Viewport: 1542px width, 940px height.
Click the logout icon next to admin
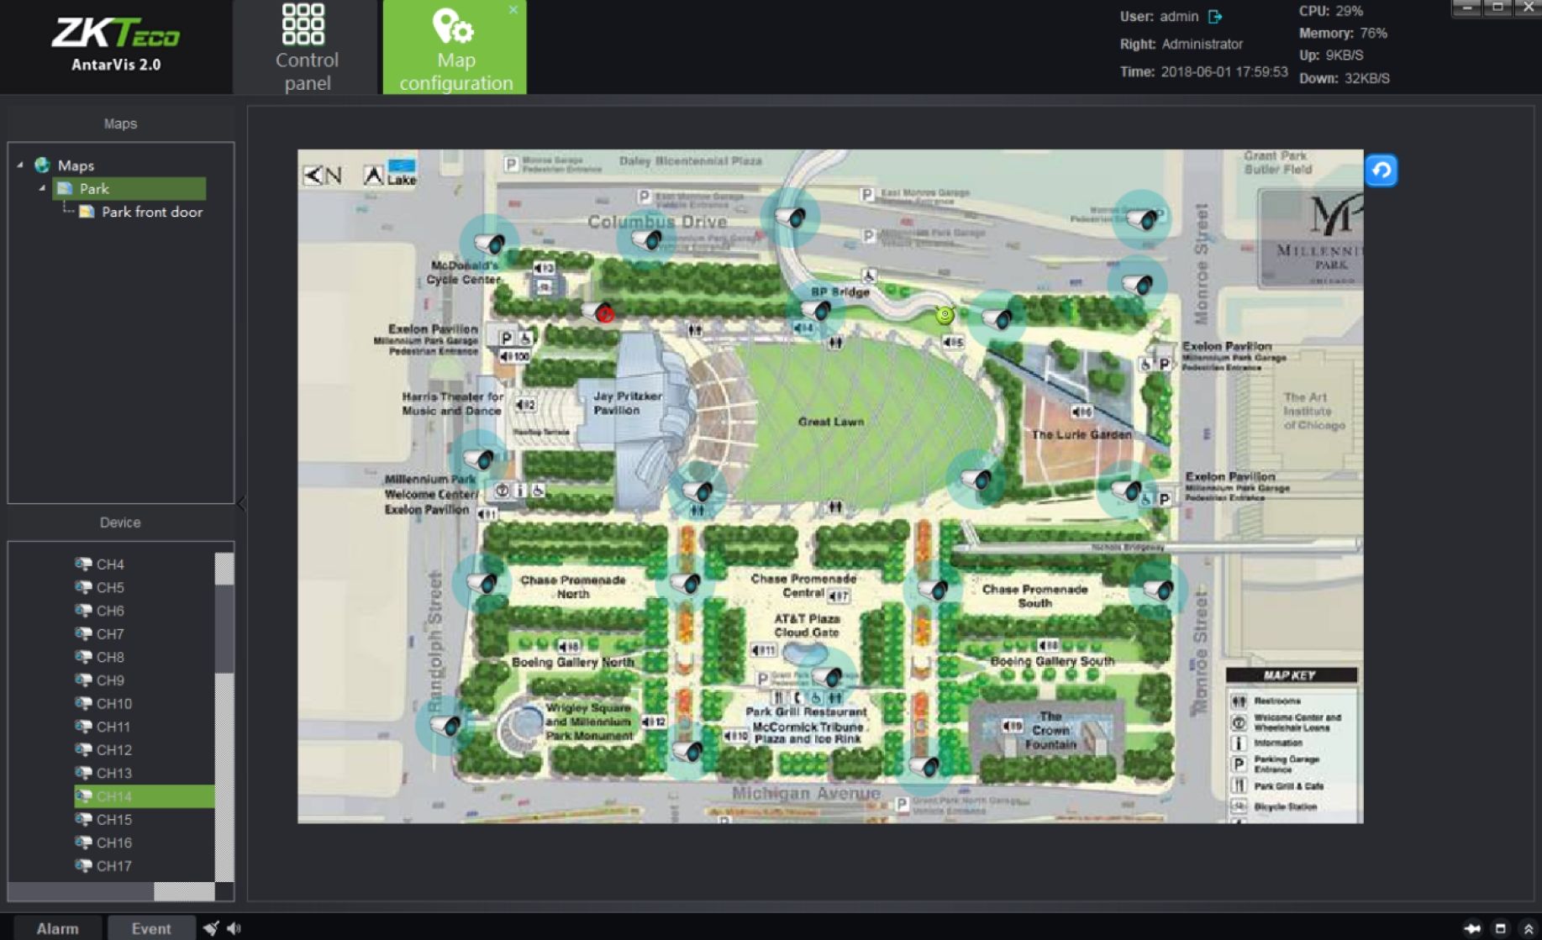(1215, 17)
